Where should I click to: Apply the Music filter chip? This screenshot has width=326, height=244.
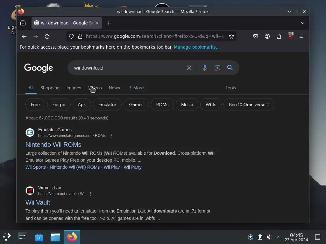coord(187,105)
